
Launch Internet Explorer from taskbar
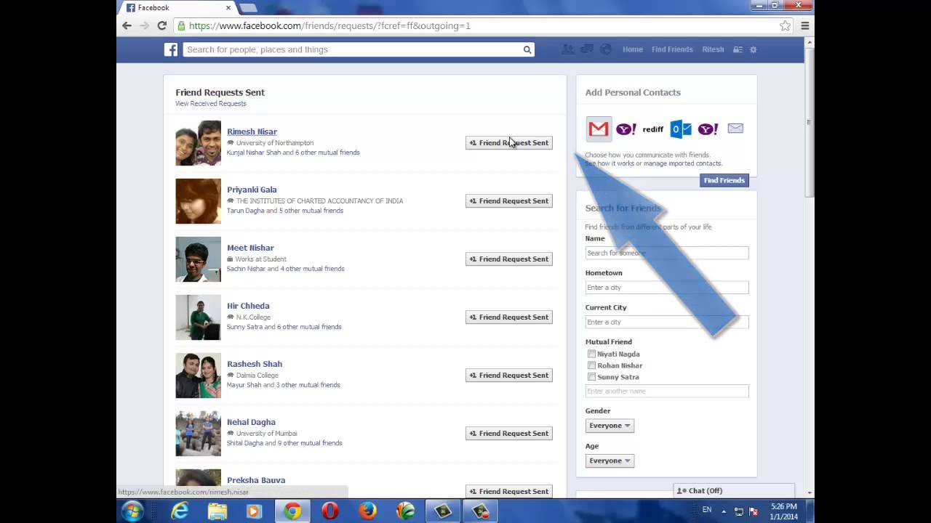point(180,511)
